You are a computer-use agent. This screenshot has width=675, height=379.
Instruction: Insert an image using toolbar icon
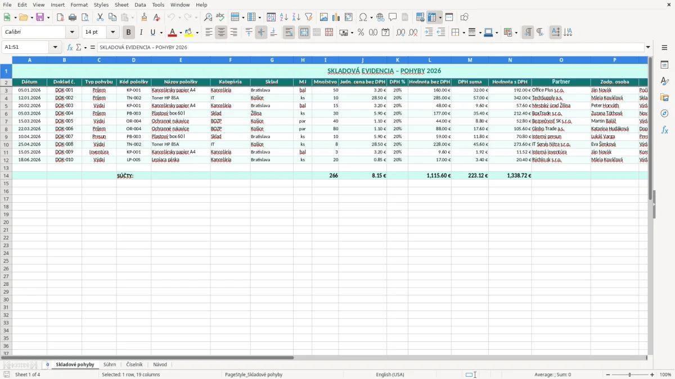(324, 17)
